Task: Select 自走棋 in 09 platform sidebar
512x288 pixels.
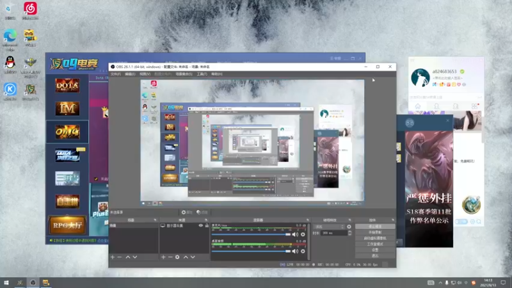Action: pyautogui.click(x=67, y=202)
